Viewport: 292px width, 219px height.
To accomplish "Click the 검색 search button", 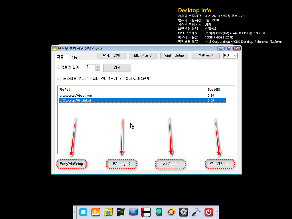I will tap(117, 68).
